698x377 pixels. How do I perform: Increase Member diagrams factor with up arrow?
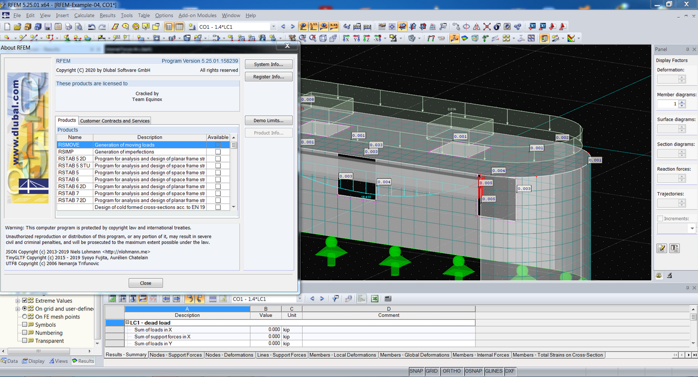point(682,101)
